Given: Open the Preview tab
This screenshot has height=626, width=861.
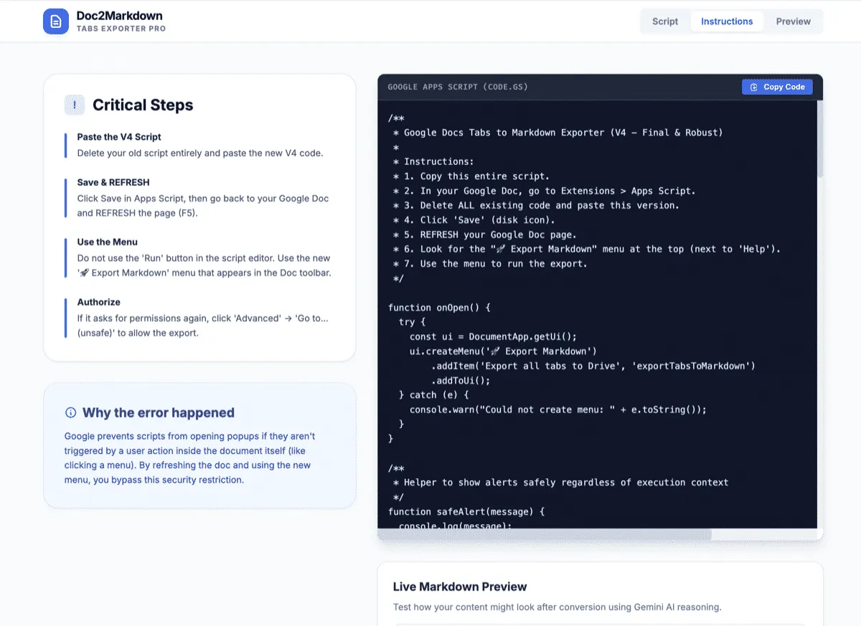Looking at the screenshot, I should tap(793, 22).
